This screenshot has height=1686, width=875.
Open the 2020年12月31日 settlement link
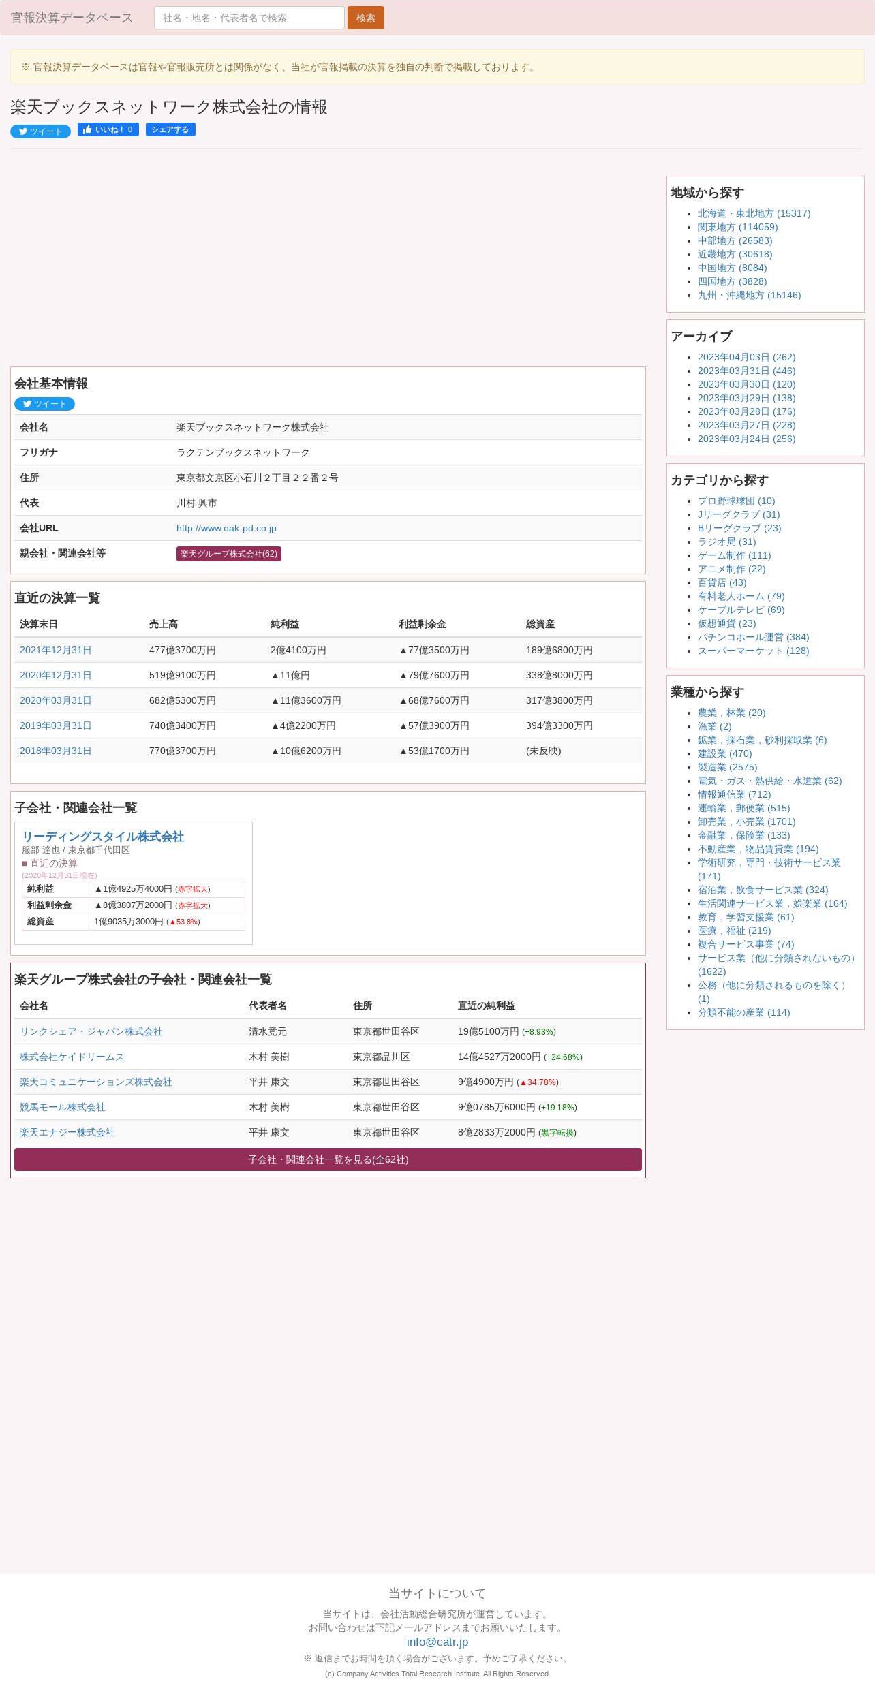(55, 675)
